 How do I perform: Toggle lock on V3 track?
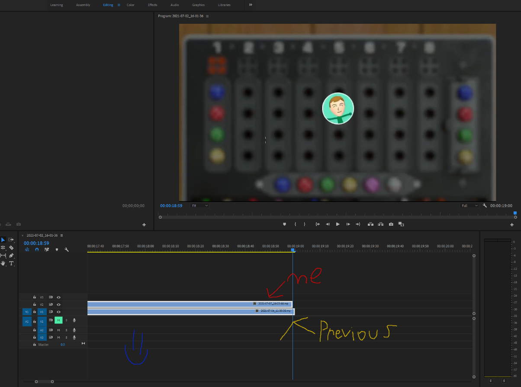[x=35, y=297]
